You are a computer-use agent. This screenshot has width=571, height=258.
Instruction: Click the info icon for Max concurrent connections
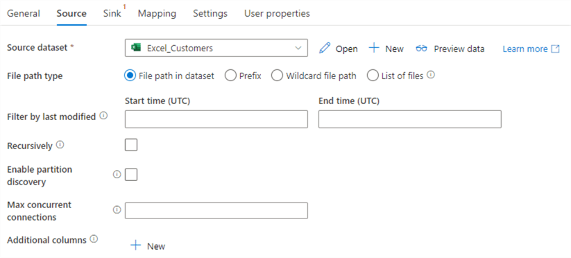tap(117, 210)
